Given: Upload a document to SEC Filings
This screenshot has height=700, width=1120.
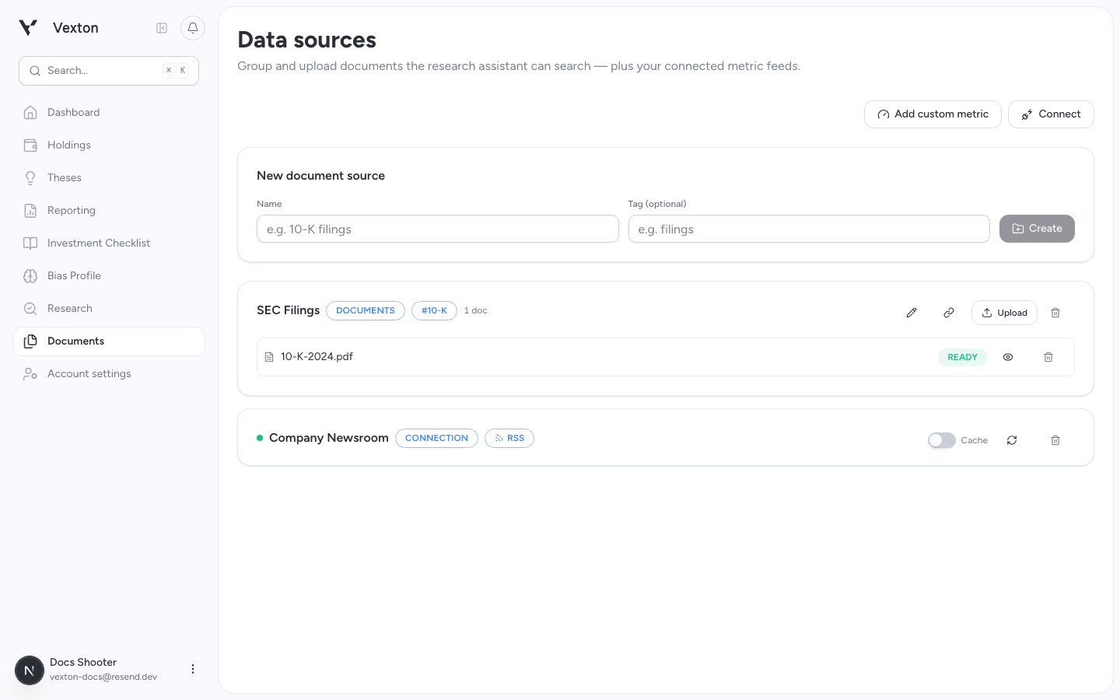Looking at the screenshot, I should (x=1004, y=313).
